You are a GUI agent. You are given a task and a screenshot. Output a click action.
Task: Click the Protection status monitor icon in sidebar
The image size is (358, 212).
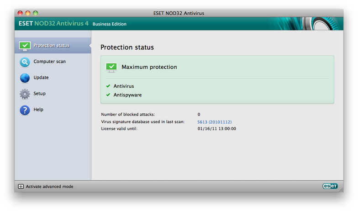(25, 46)
